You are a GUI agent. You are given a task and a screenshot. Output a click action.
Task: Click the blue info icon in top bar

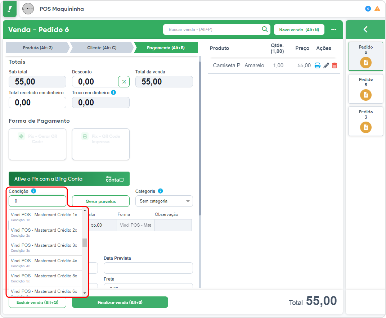tap(368, 9)
